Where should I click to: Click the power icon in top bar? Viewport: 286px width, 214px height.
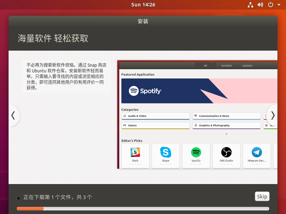click(x=271, y=5)
